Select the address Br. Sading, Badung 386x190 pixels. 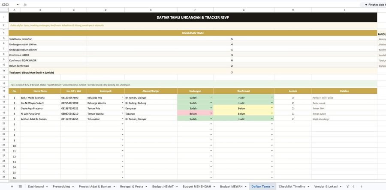click(x=151, y=103)
